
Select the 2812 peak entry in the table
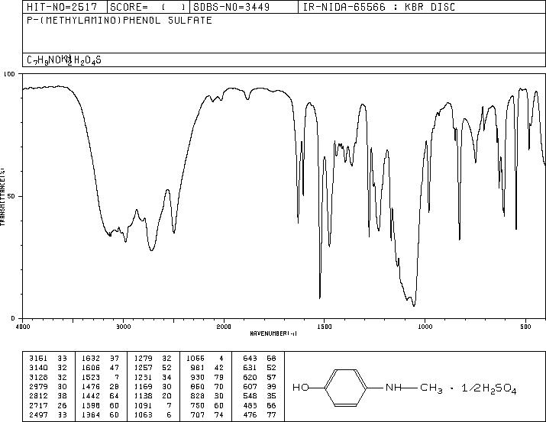coord(48,396)
